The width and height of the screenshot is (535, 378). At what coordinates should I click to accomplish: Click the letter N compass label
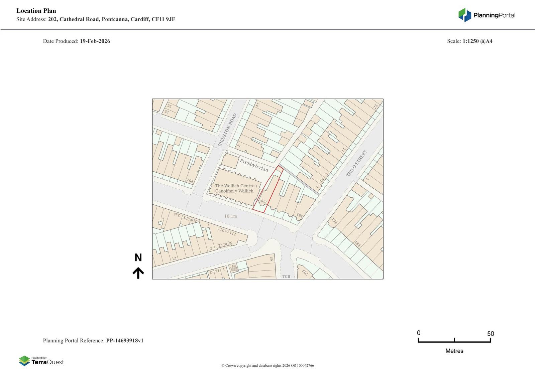pyautogui.click(x=138, y=257)
